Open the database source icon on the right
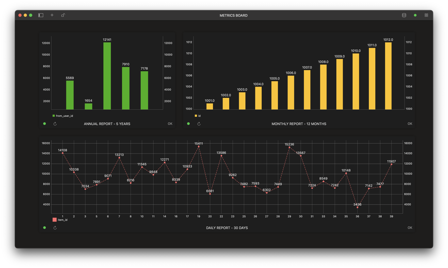 [404, 15]
